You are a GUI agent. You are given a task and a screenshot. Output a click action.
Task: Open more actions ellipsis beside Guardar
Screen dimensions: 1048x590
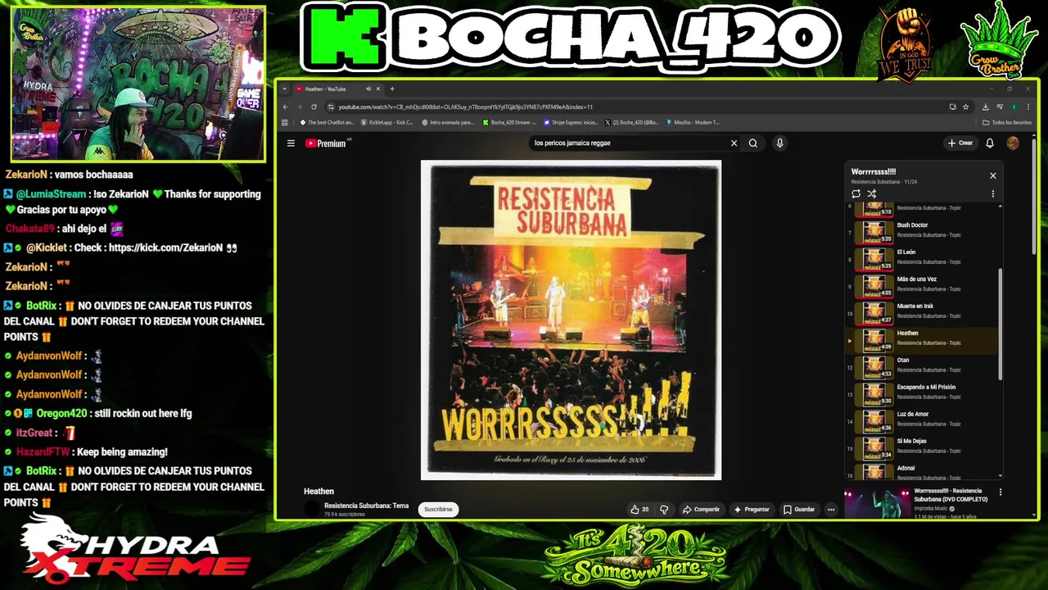point(831,510)
